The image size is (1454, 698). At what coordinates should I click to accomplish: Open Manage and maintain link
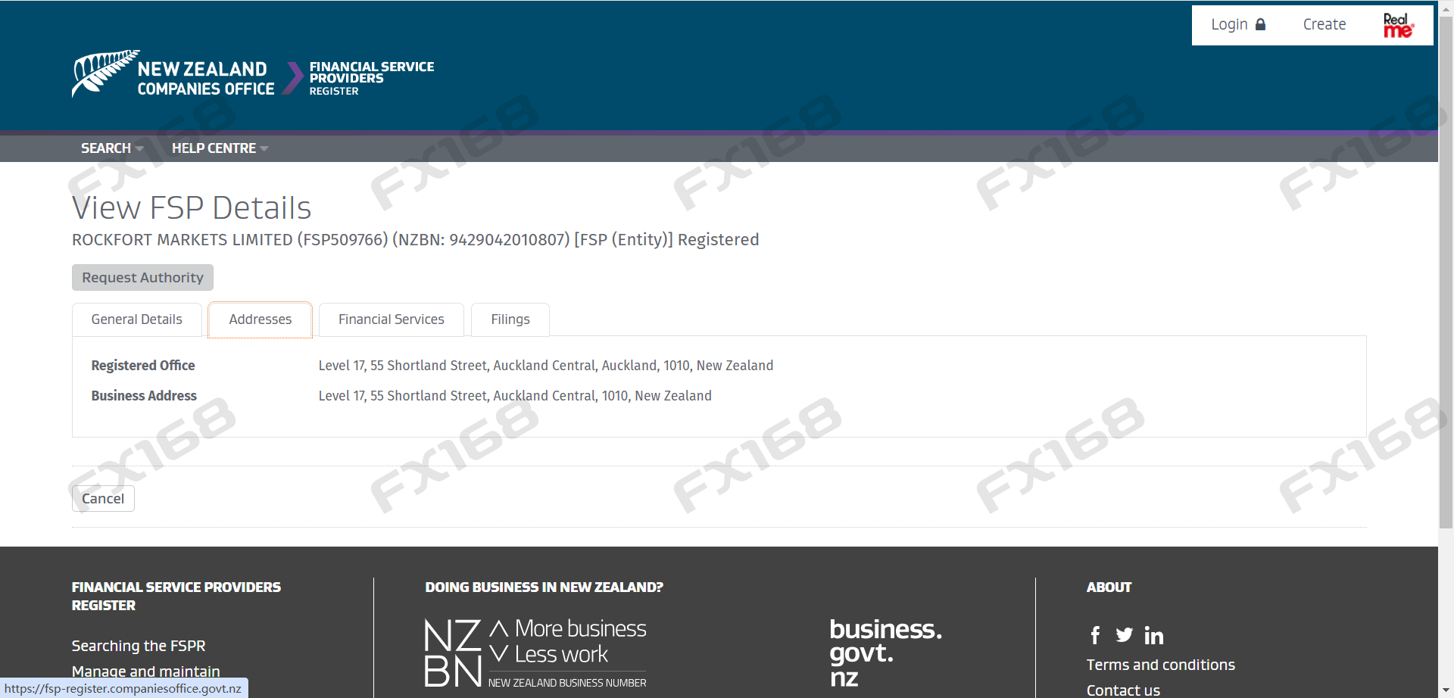146,672
